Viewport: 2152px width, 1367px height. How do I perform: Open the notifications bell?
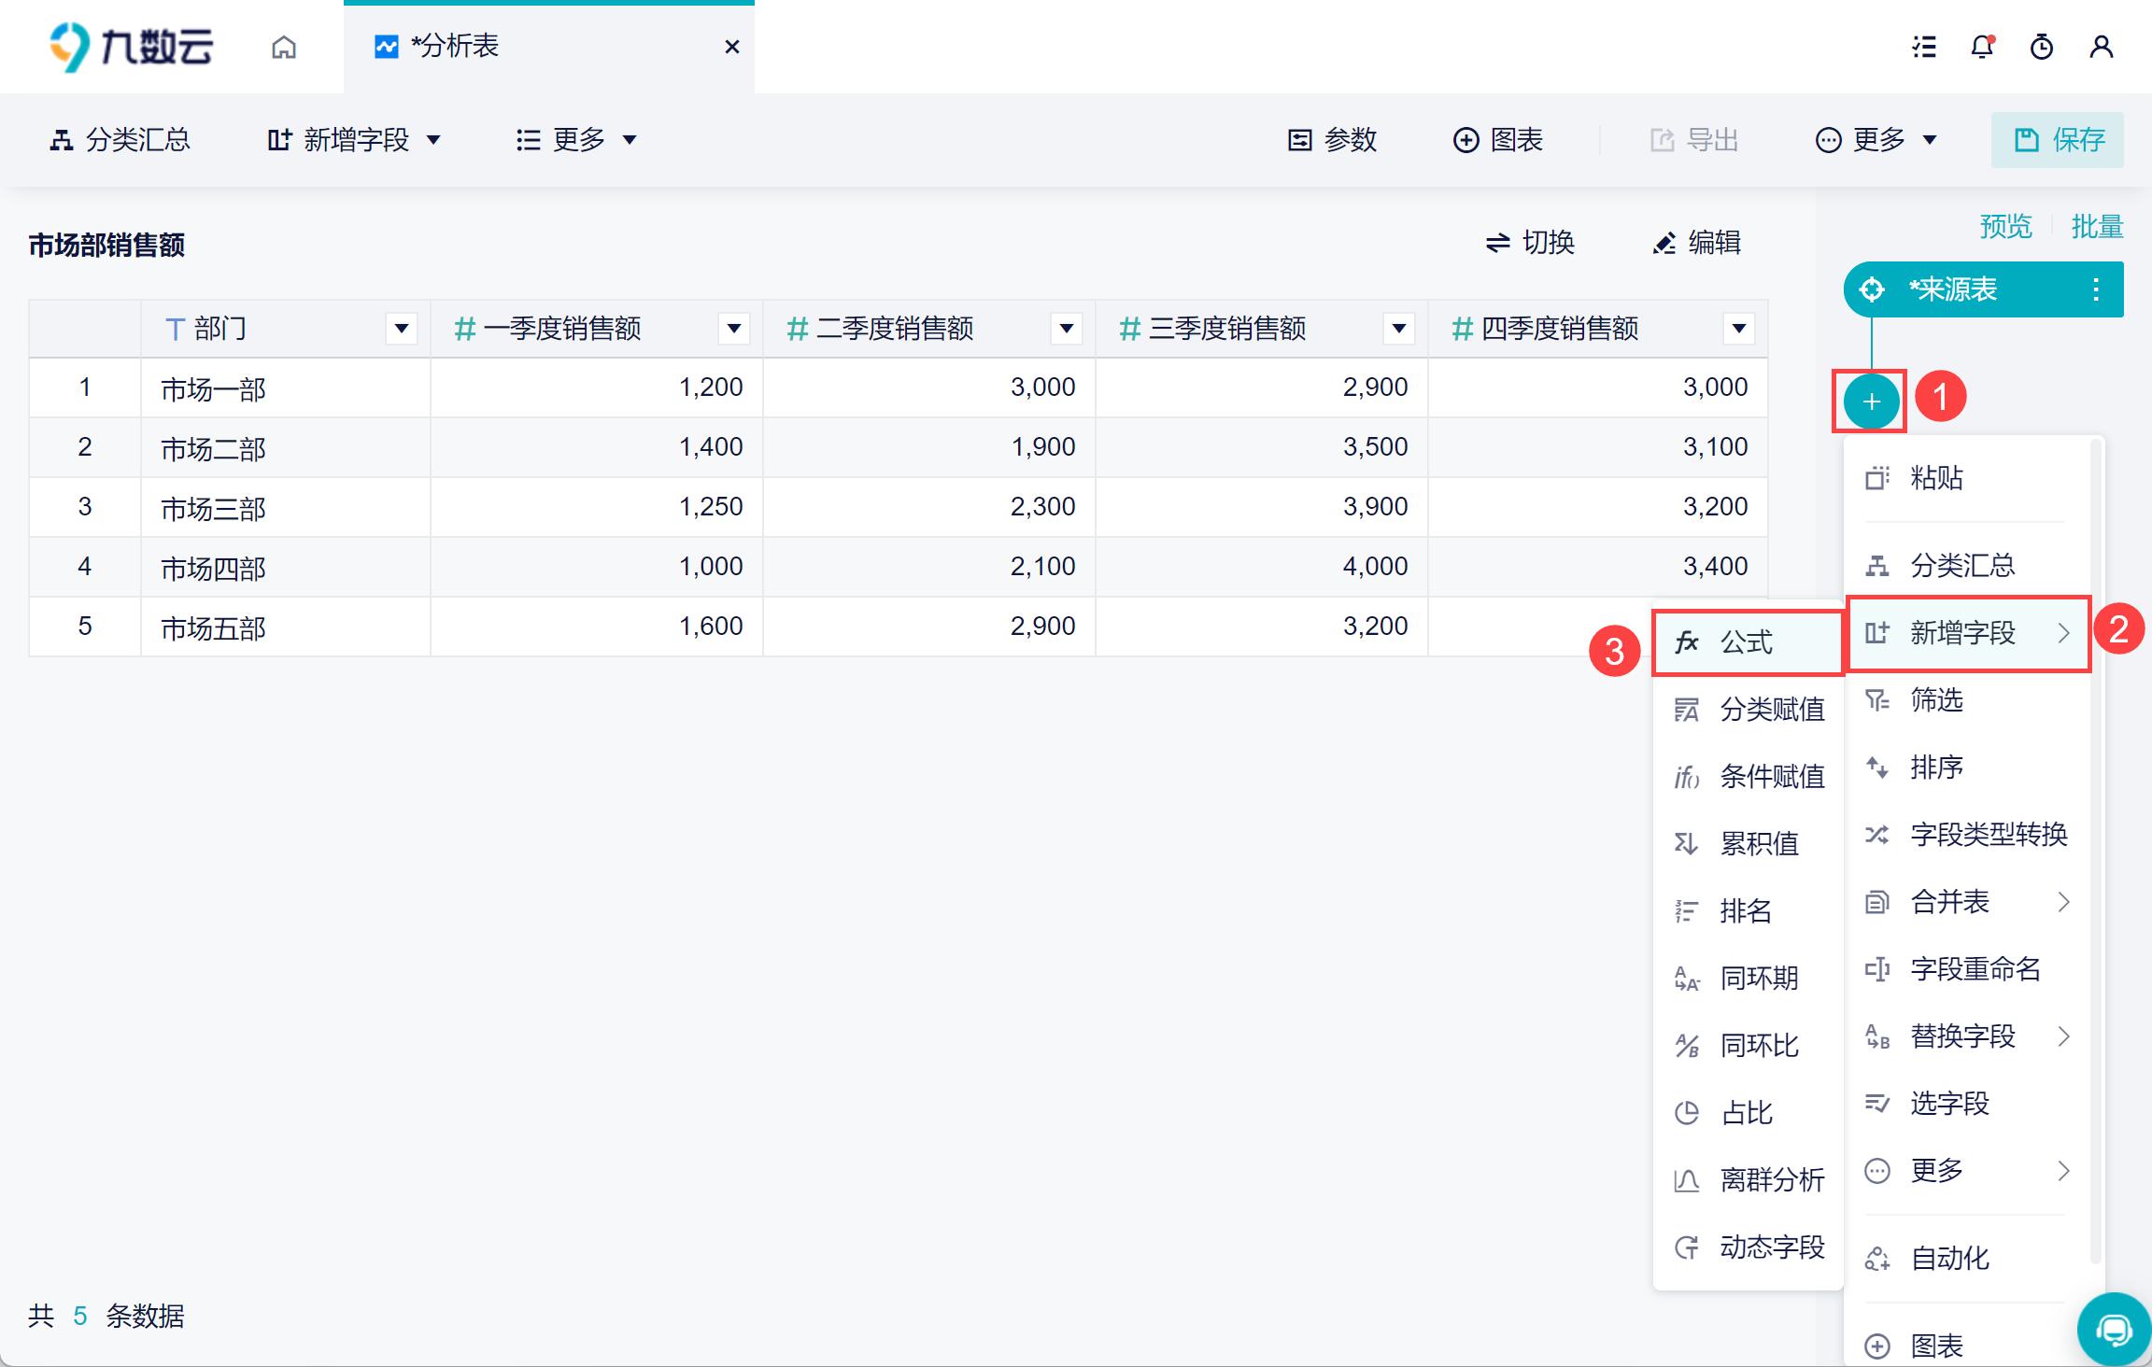1982,47
